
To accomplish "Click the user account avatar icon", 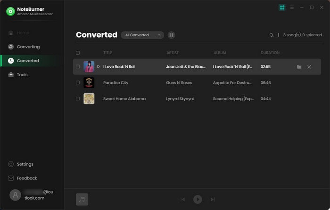I will [x=15, y=195].
